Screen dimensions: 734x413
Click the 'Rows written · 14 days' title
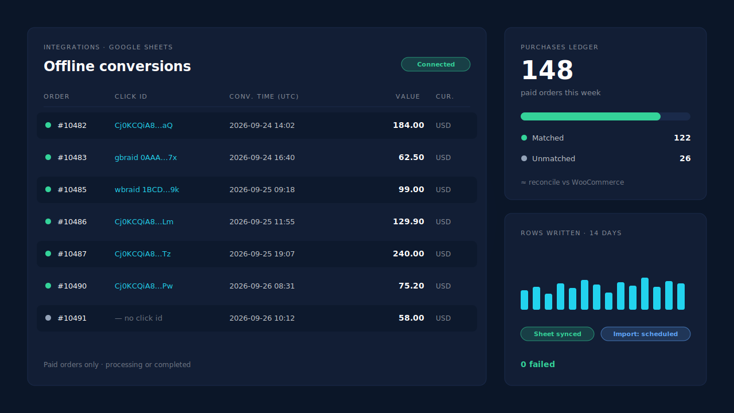(571, 233)
